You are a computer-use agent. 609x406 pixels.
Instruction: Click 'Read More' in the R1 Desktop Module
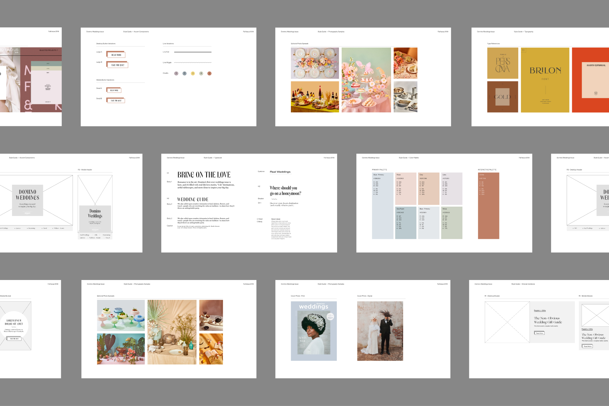pyautogui.click(x=539, y=333)
